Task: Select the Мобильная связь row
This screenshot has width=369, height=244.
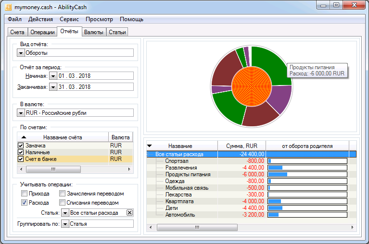Action: [x=251, y=188]
